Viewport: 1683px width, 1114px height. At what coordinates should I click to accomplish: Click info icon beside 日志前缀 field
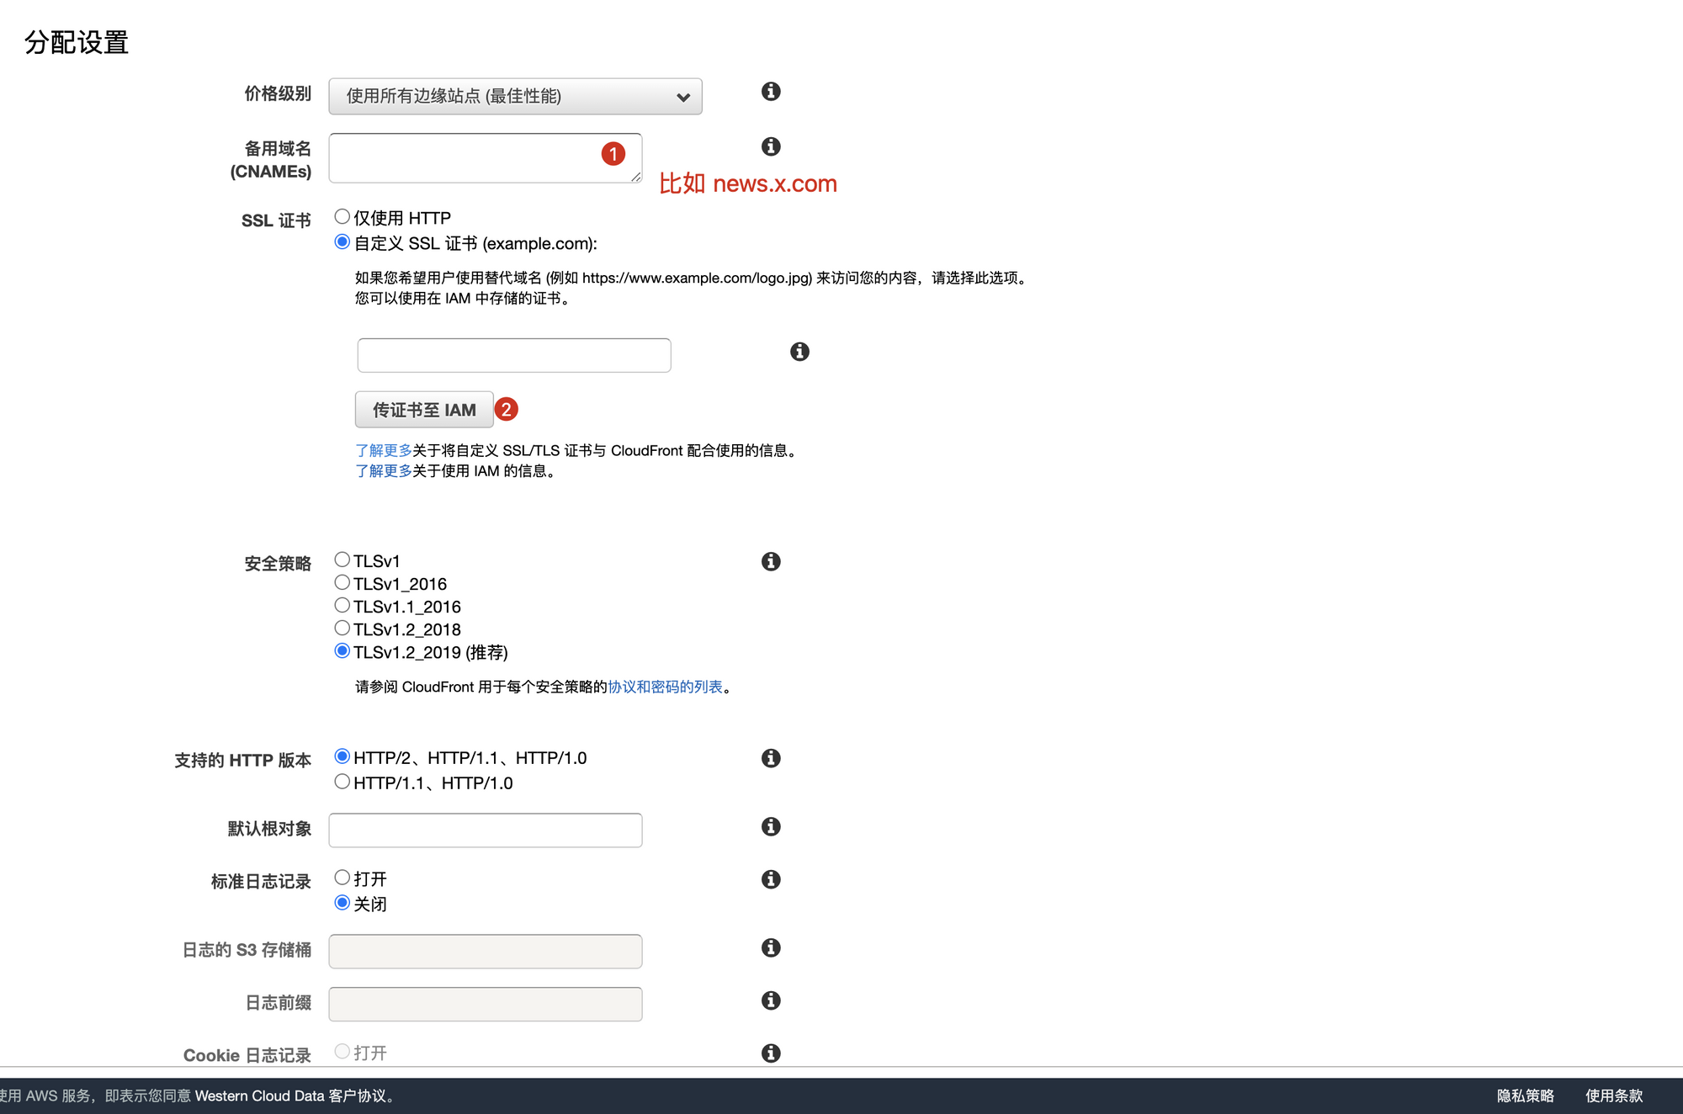coord(771,1000)
